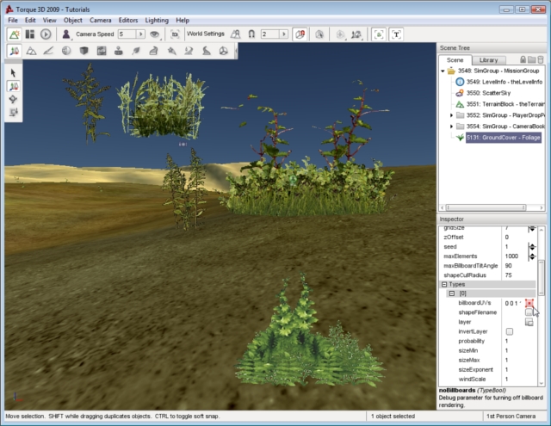Toggle the eye visibility icon in toolbar
This screenshot has height=426, width=551.
click(x=155, y=34)
